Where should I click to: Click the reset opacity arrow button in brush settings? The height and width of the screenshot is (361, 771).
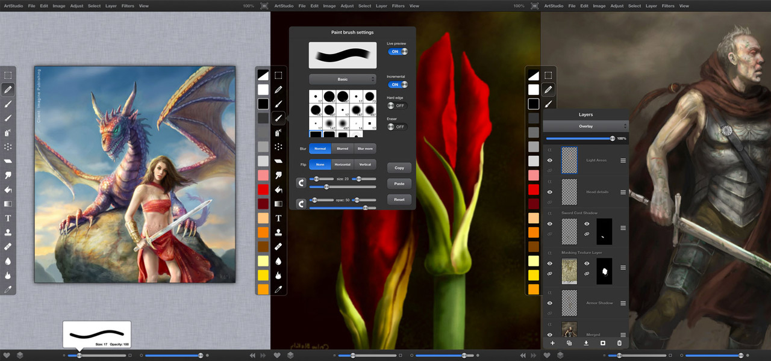[x=301, y=203]
